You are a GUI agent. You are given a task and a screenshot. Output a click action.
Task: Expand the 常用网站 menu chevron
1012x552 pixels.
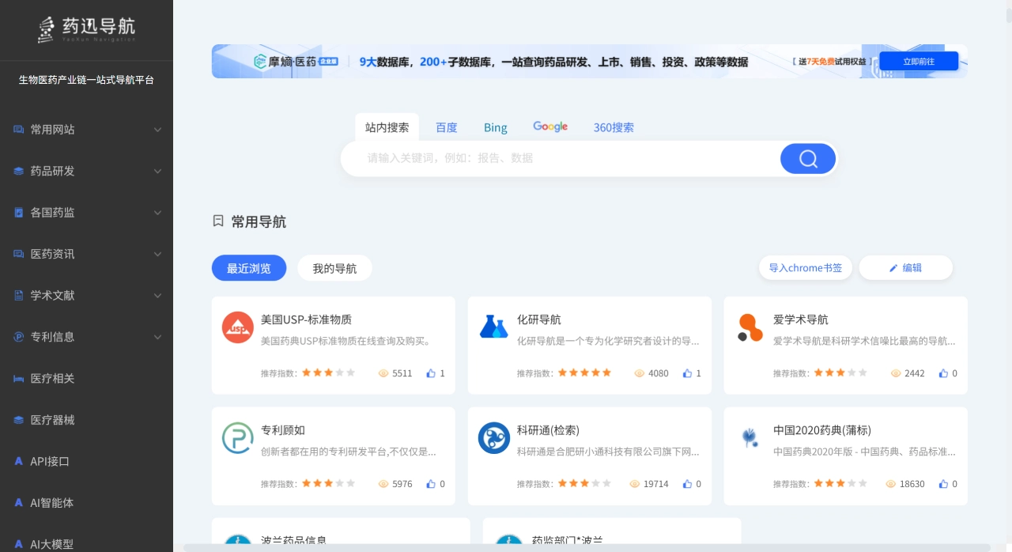tap(157, 130)
